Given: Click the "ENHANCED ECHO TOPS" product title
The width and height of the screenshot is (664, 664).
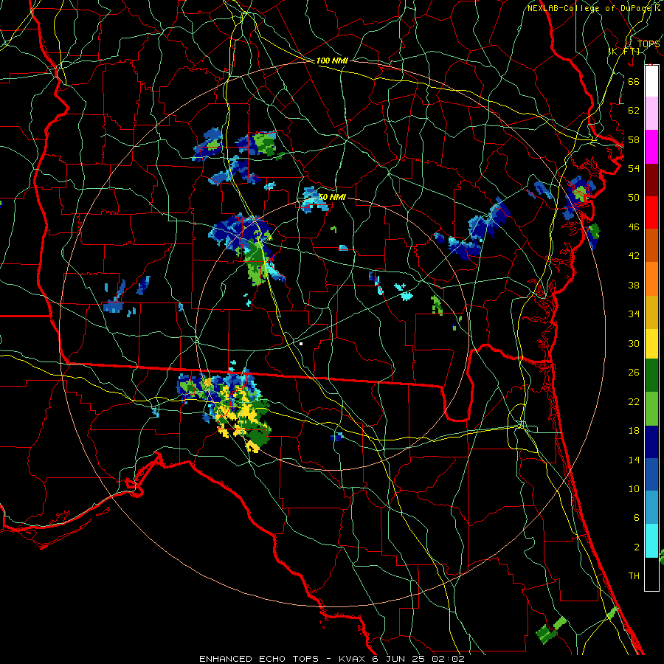Looking at the screenshot, I should (259, 659).
